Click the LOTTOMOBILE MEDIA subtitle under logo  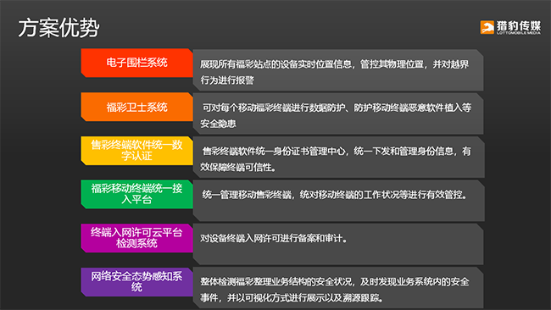[519, 33]
